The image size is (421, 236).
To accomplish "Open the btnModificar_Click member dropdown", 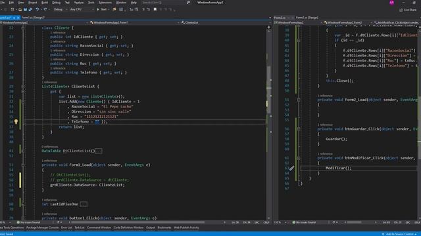I will click(397, 23).
